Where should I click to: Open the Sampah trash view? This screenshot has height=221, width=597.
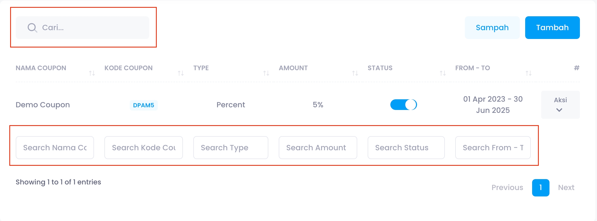[492, 27]
